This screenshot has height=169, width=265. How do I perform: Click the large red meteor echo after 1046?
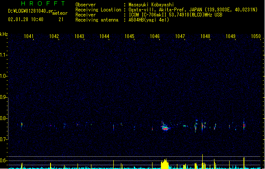[x=165, y=128]
